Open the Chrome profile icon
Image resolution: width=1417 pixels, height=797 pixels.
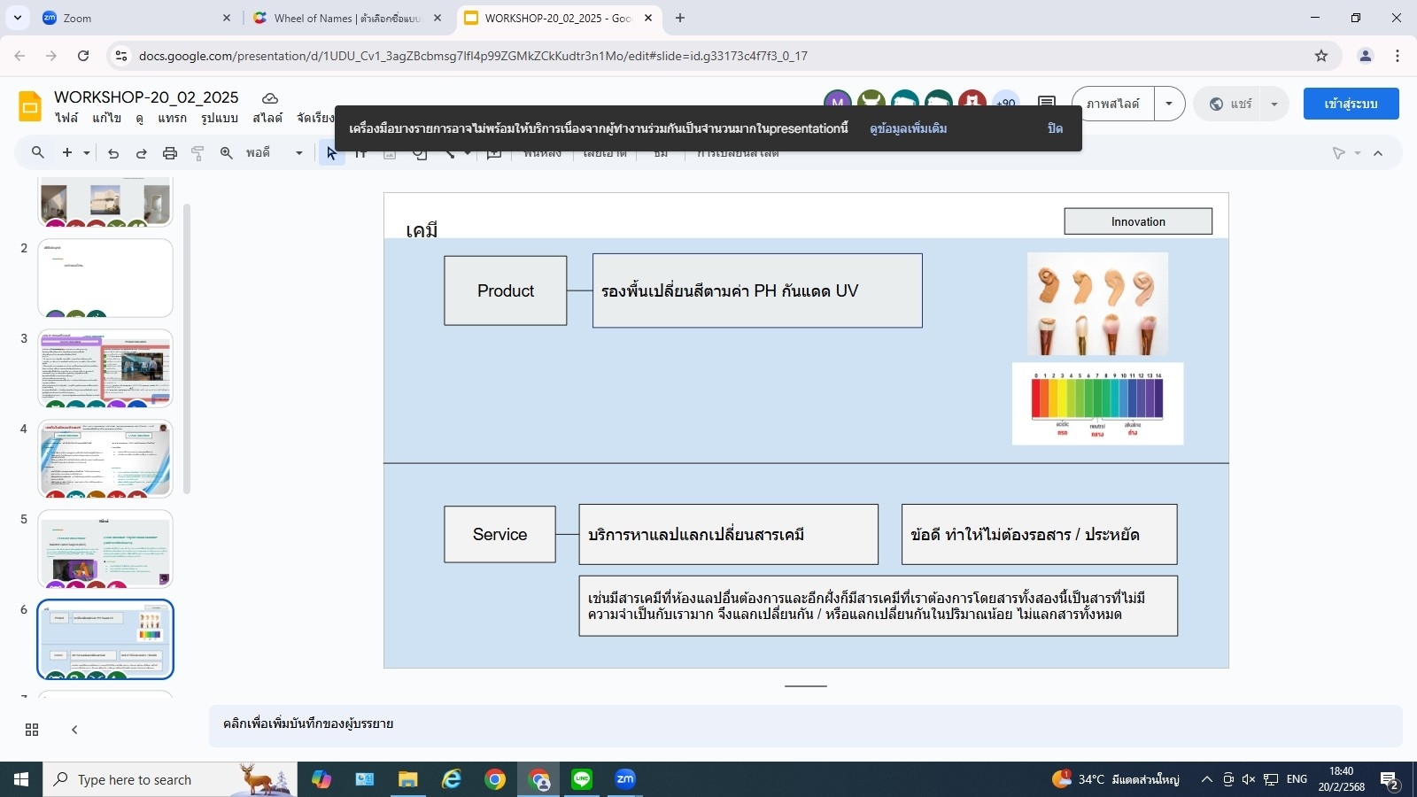(x=1366, y=56)
